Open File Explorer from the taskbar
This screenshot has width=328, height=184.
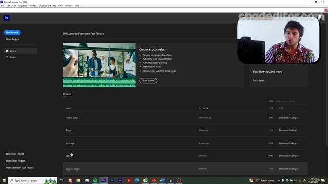pyautogui.click(x=78, y=180)
